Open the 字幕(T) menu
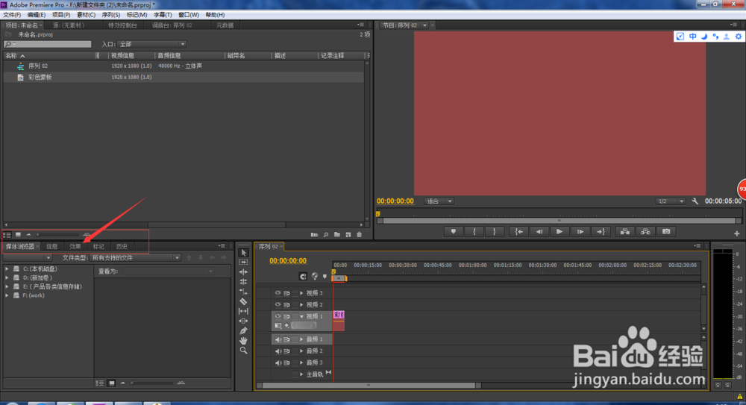 point(163,15)
